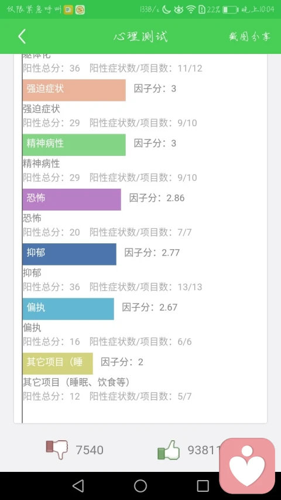
Task: Tap the Android home circle button
Action: (x=140, y=486)
